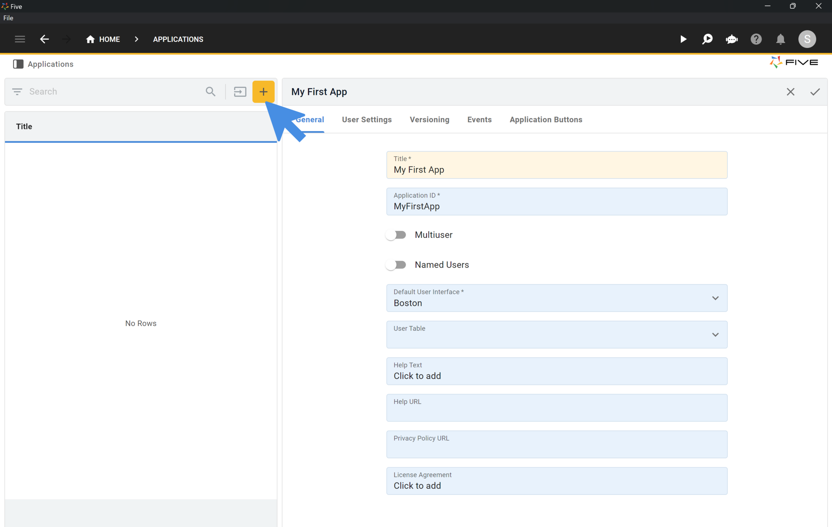The height and width of the screenshot is (527, 832).
Task: Enable the Named Users toggle
Action: pos(396,264)
